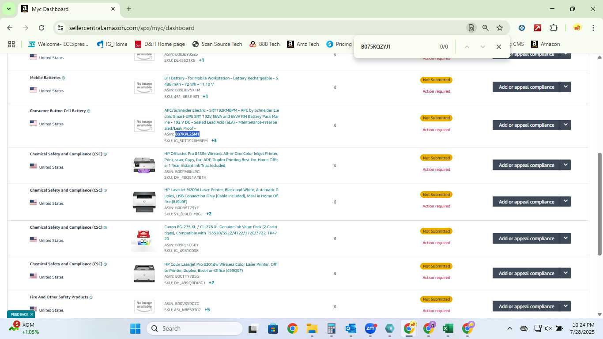This screenshot has height=339, width=603.
Task: Switch to the Myc Dashboard tab
Action: coord(68,9)
